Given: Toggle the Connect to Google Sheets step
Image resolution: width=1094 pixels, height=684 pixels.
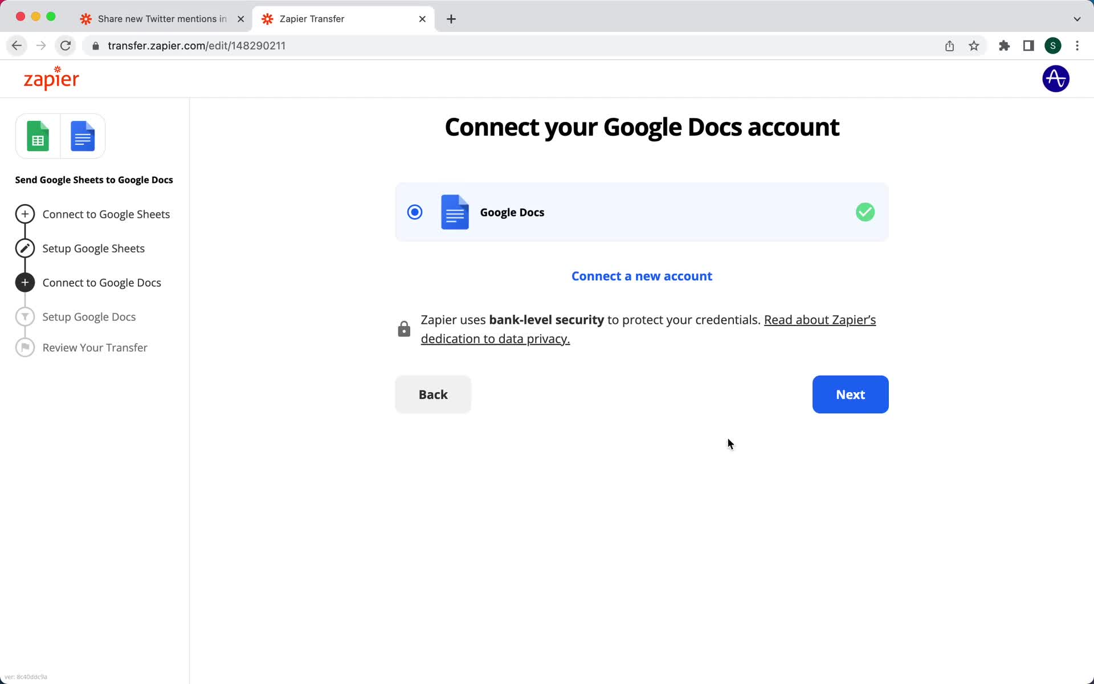Looking at the screenshot, I should 105,214.
